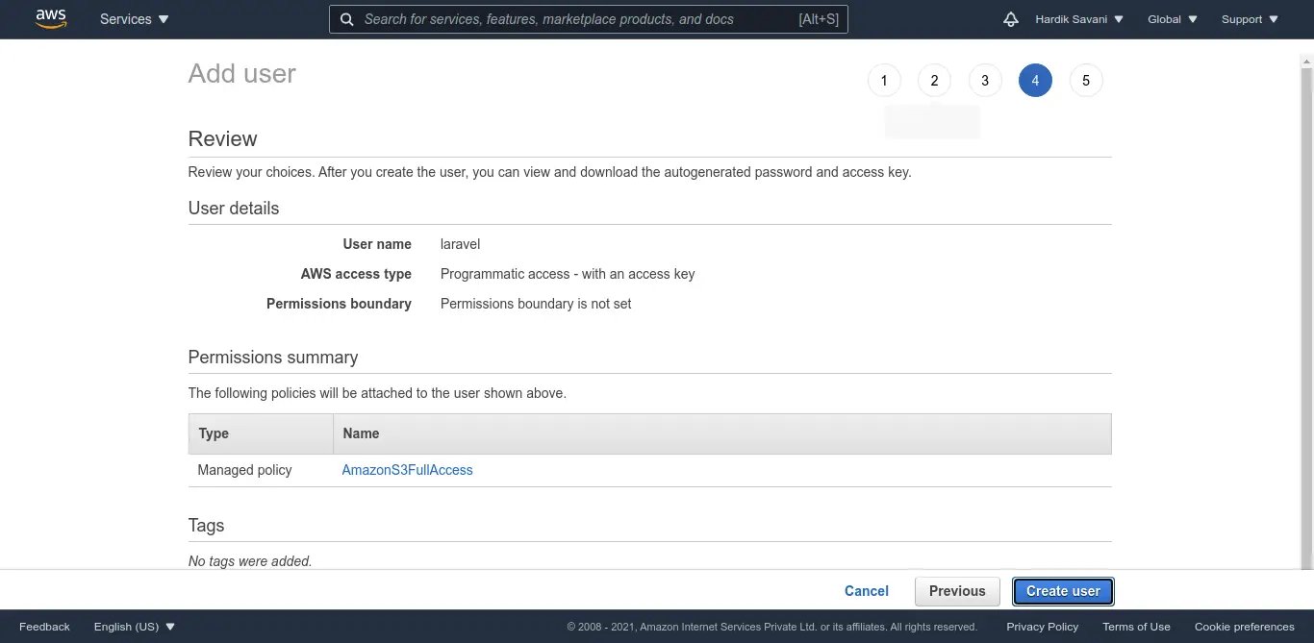Cancel the add user process

coord(866,591)
